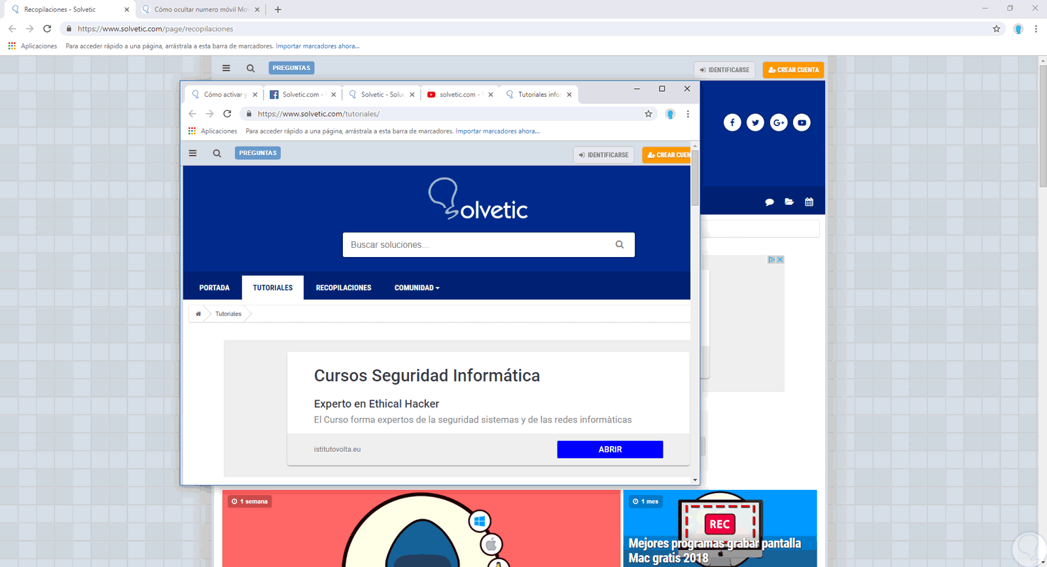Viewport: 1047px width, 567px height.
Task: Select the 'Recopilaciones - Solvetic' tab in back window
Action: [70, 10]
